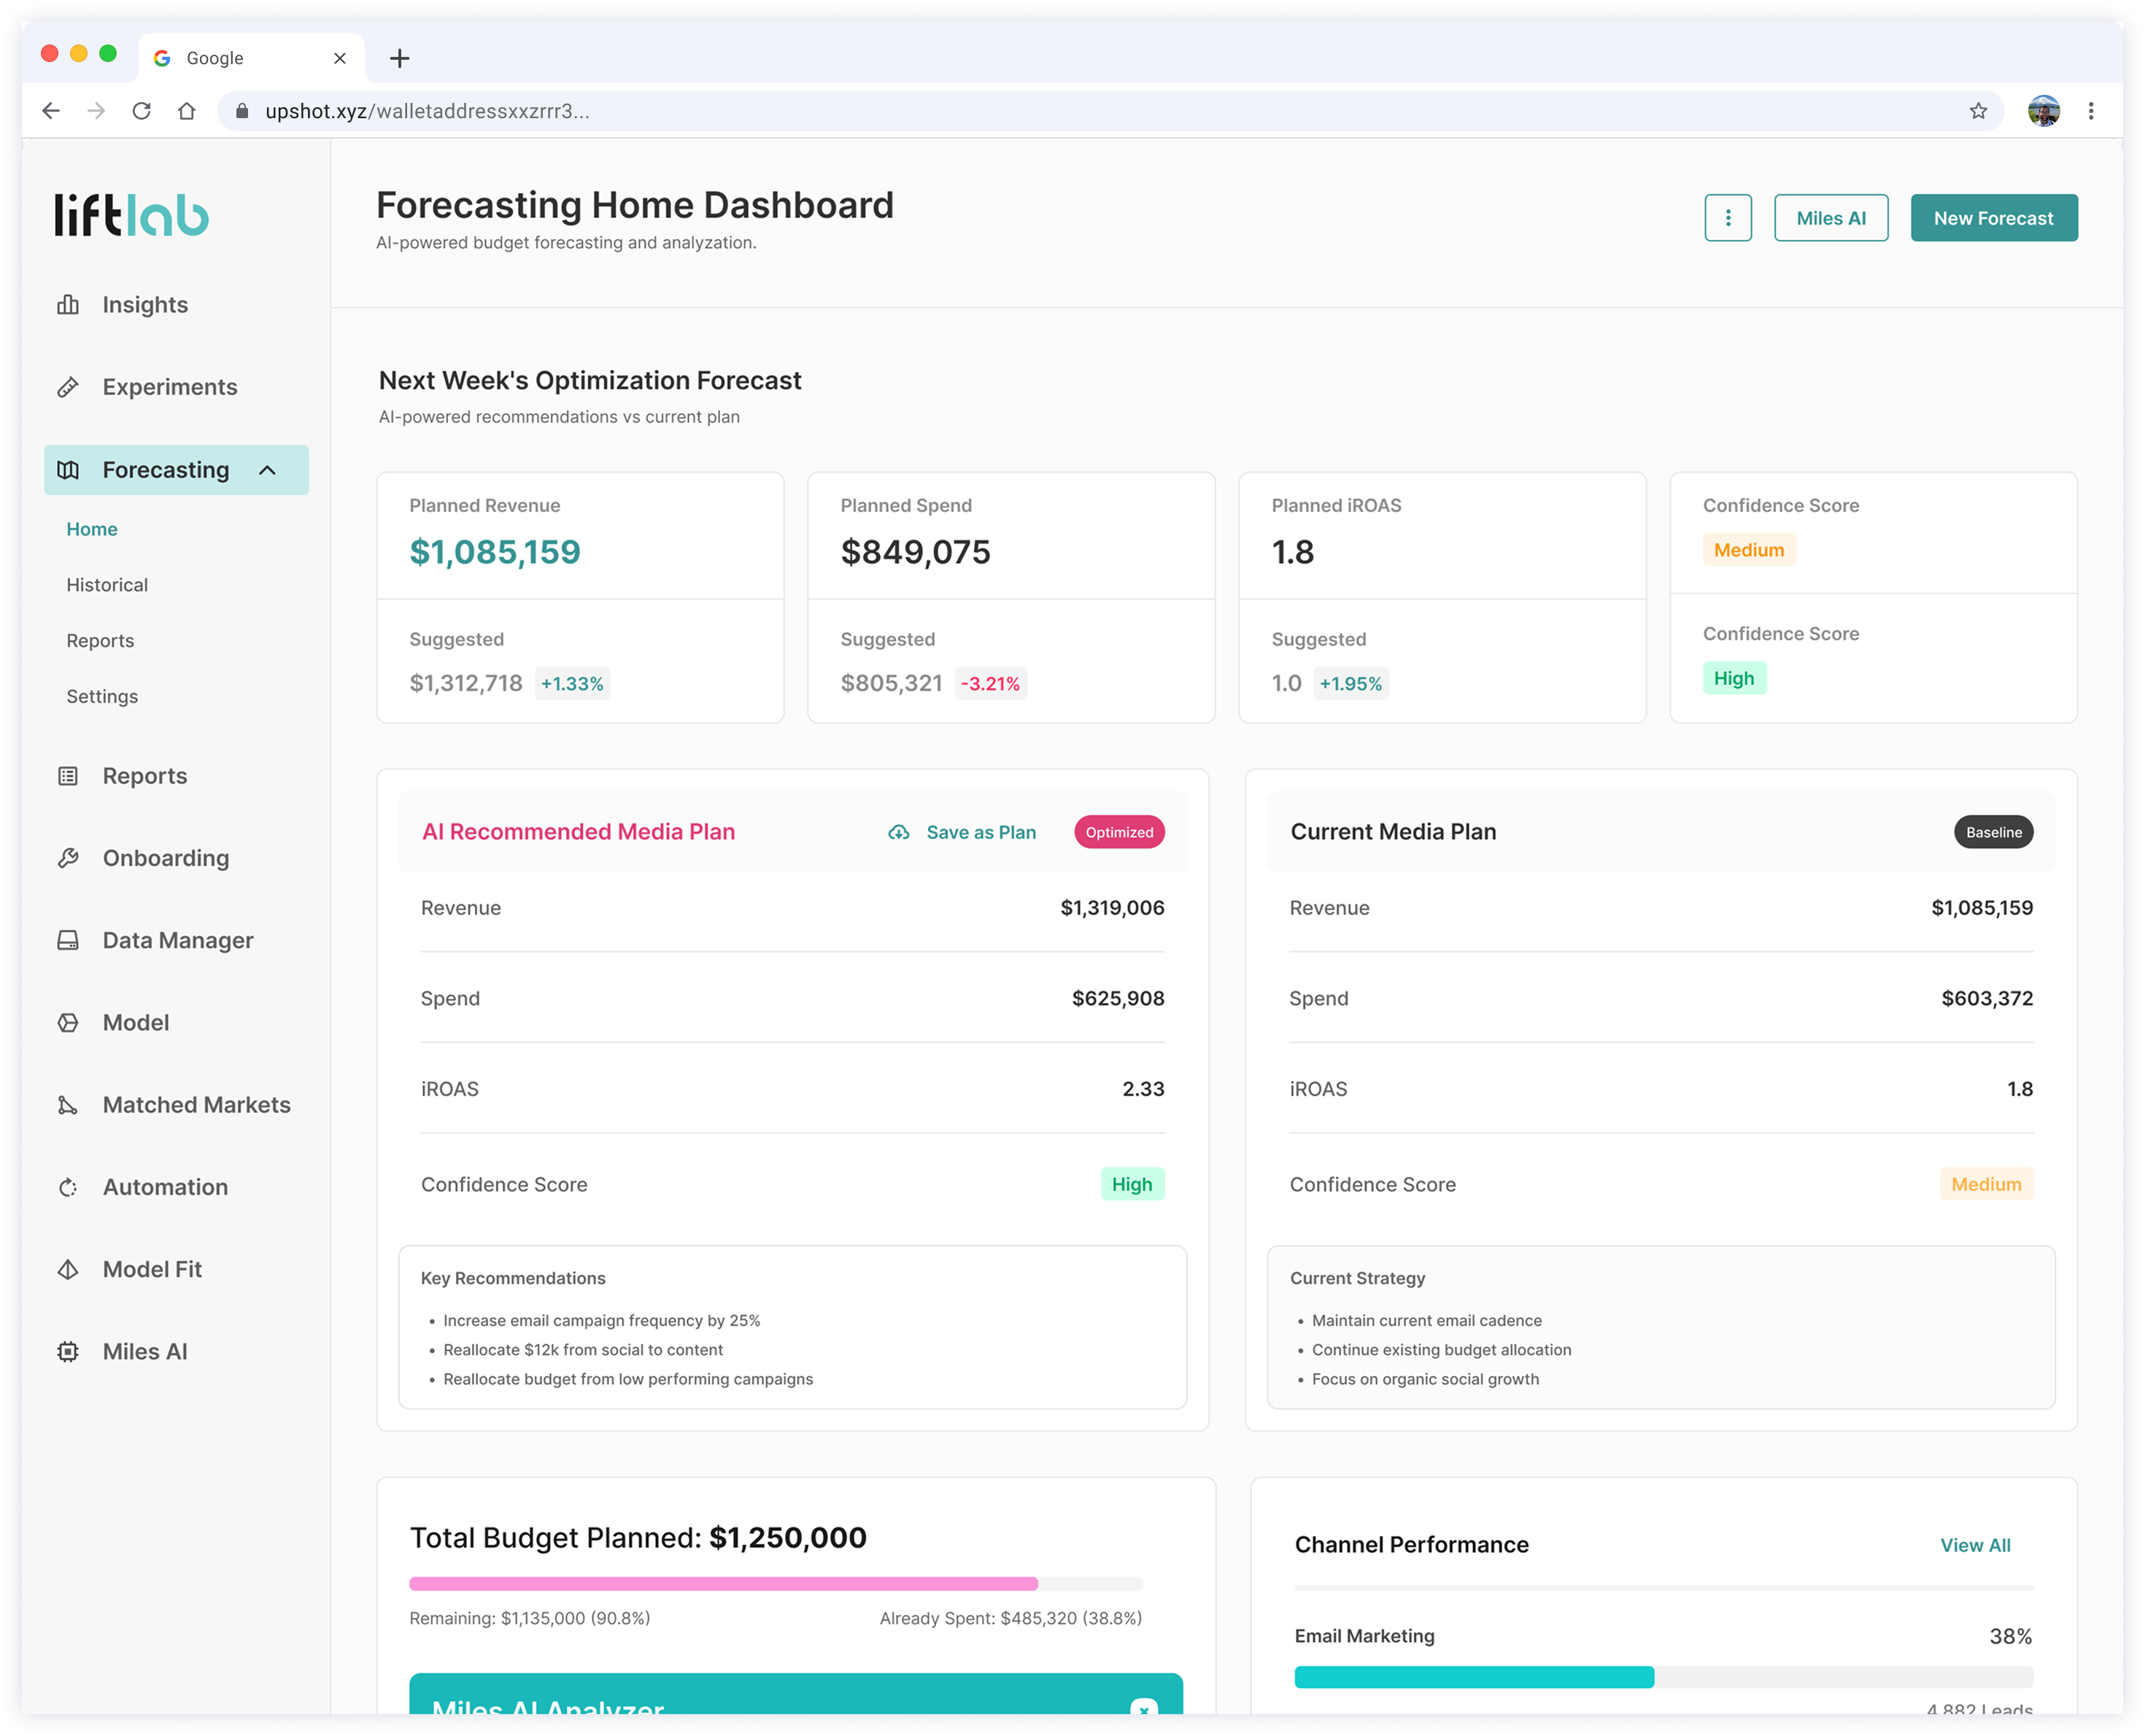Click the Experiments pencil icon
The image size is (2145, 1736).
[68, 387]
